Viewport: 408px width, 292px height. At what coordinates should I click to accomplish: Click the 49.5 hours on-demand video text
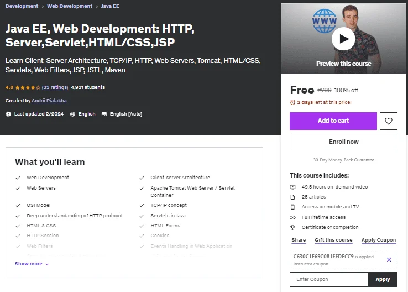coord(334,187)
